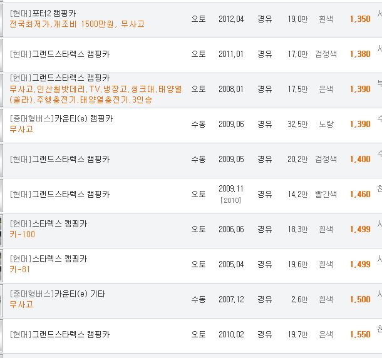Screen dimensions: 382x358
Task: Click the mileage 18.3만
Action: (x=297, y=229)
